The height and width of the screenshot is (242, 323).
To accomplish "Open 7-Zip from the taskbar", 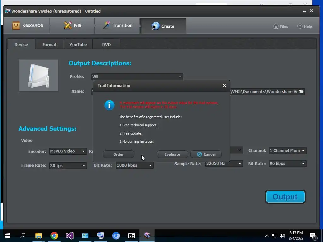I will (x=132, y=236).
